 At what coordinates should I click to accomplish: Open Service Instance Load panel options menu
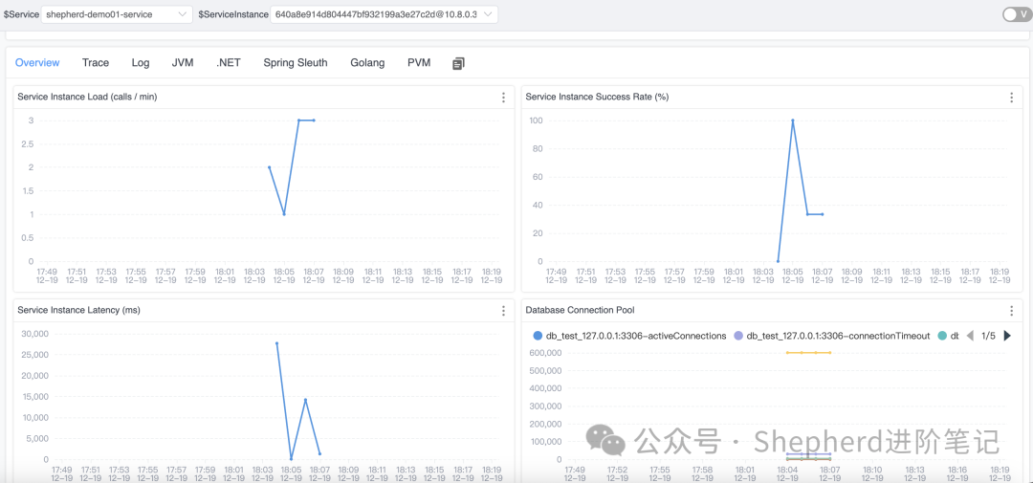(503, 98)
